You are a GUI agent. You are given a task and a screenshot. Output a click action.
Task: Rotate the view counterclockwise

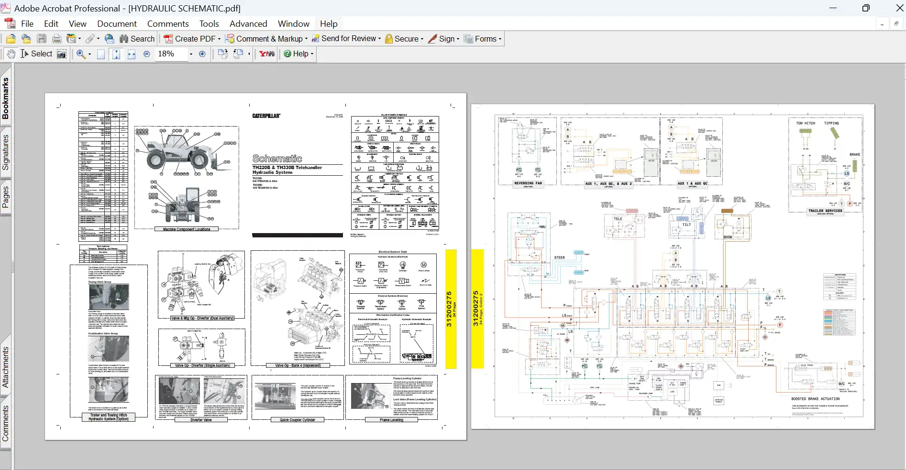pyautogui.click(x=238, y=54)
